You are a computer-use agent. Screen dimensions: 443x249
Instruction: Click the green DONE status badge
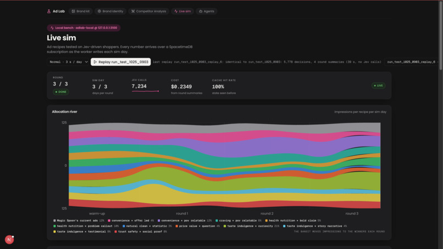(61, 92)
